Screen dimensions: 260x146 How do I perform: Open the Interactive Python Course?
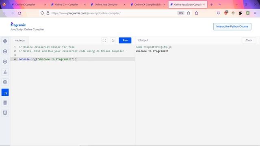click(x=232, y=26)
